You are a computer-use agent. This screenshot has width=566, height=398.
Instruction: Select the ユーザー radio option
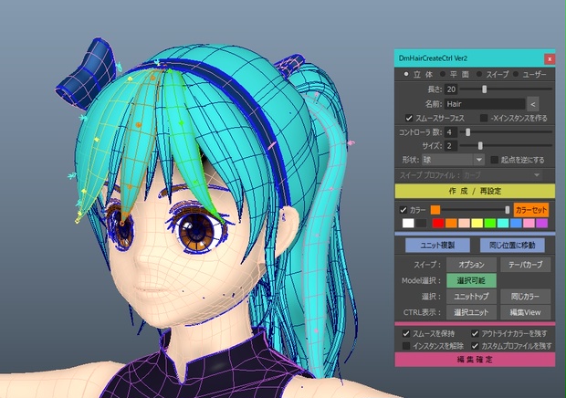click(x=516, y=74)
